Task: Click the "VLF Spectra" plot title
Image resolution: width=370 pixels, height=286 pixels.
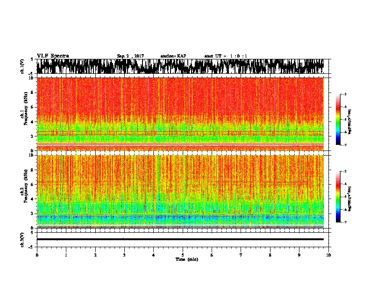Action: pyautogui.click(x=53, y=56)
